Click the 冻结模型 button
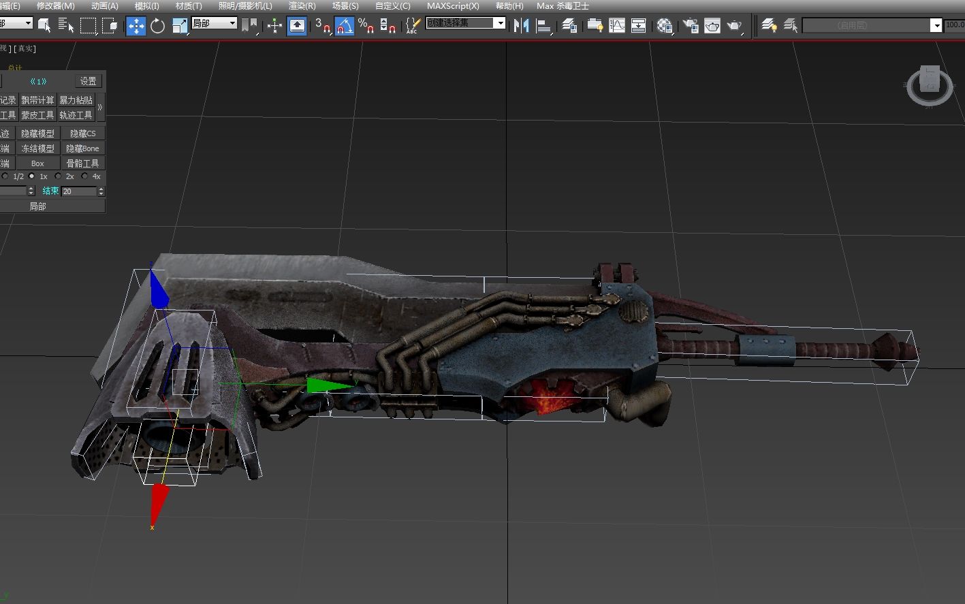 click(37, 148)
